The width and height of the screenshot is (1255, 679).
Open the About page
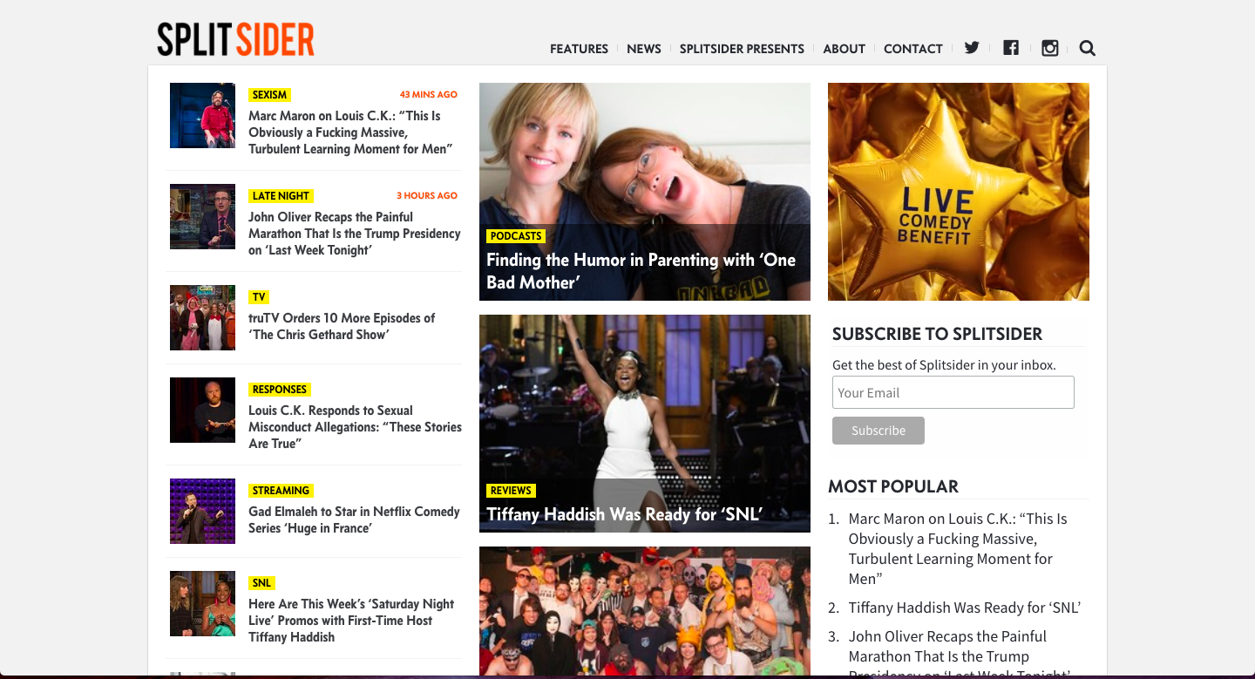coord(844,49)
